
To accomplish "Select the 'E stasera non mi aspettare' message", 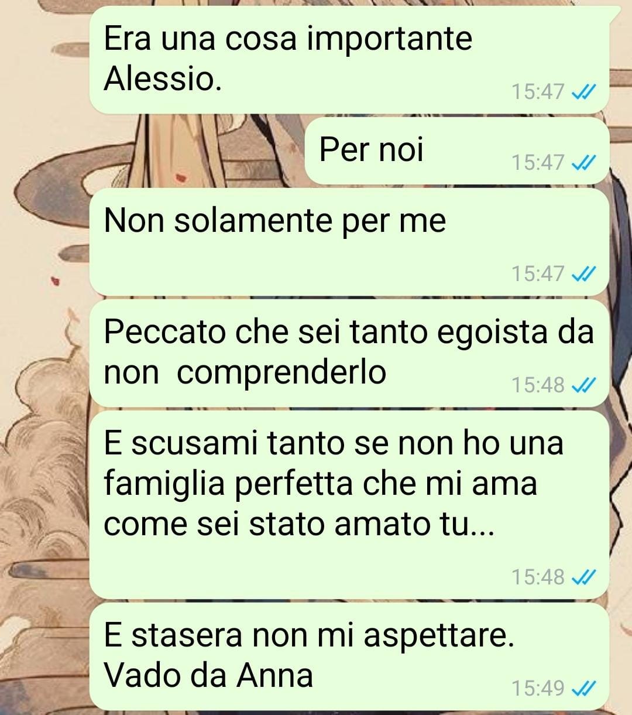I will click(349, 656).
